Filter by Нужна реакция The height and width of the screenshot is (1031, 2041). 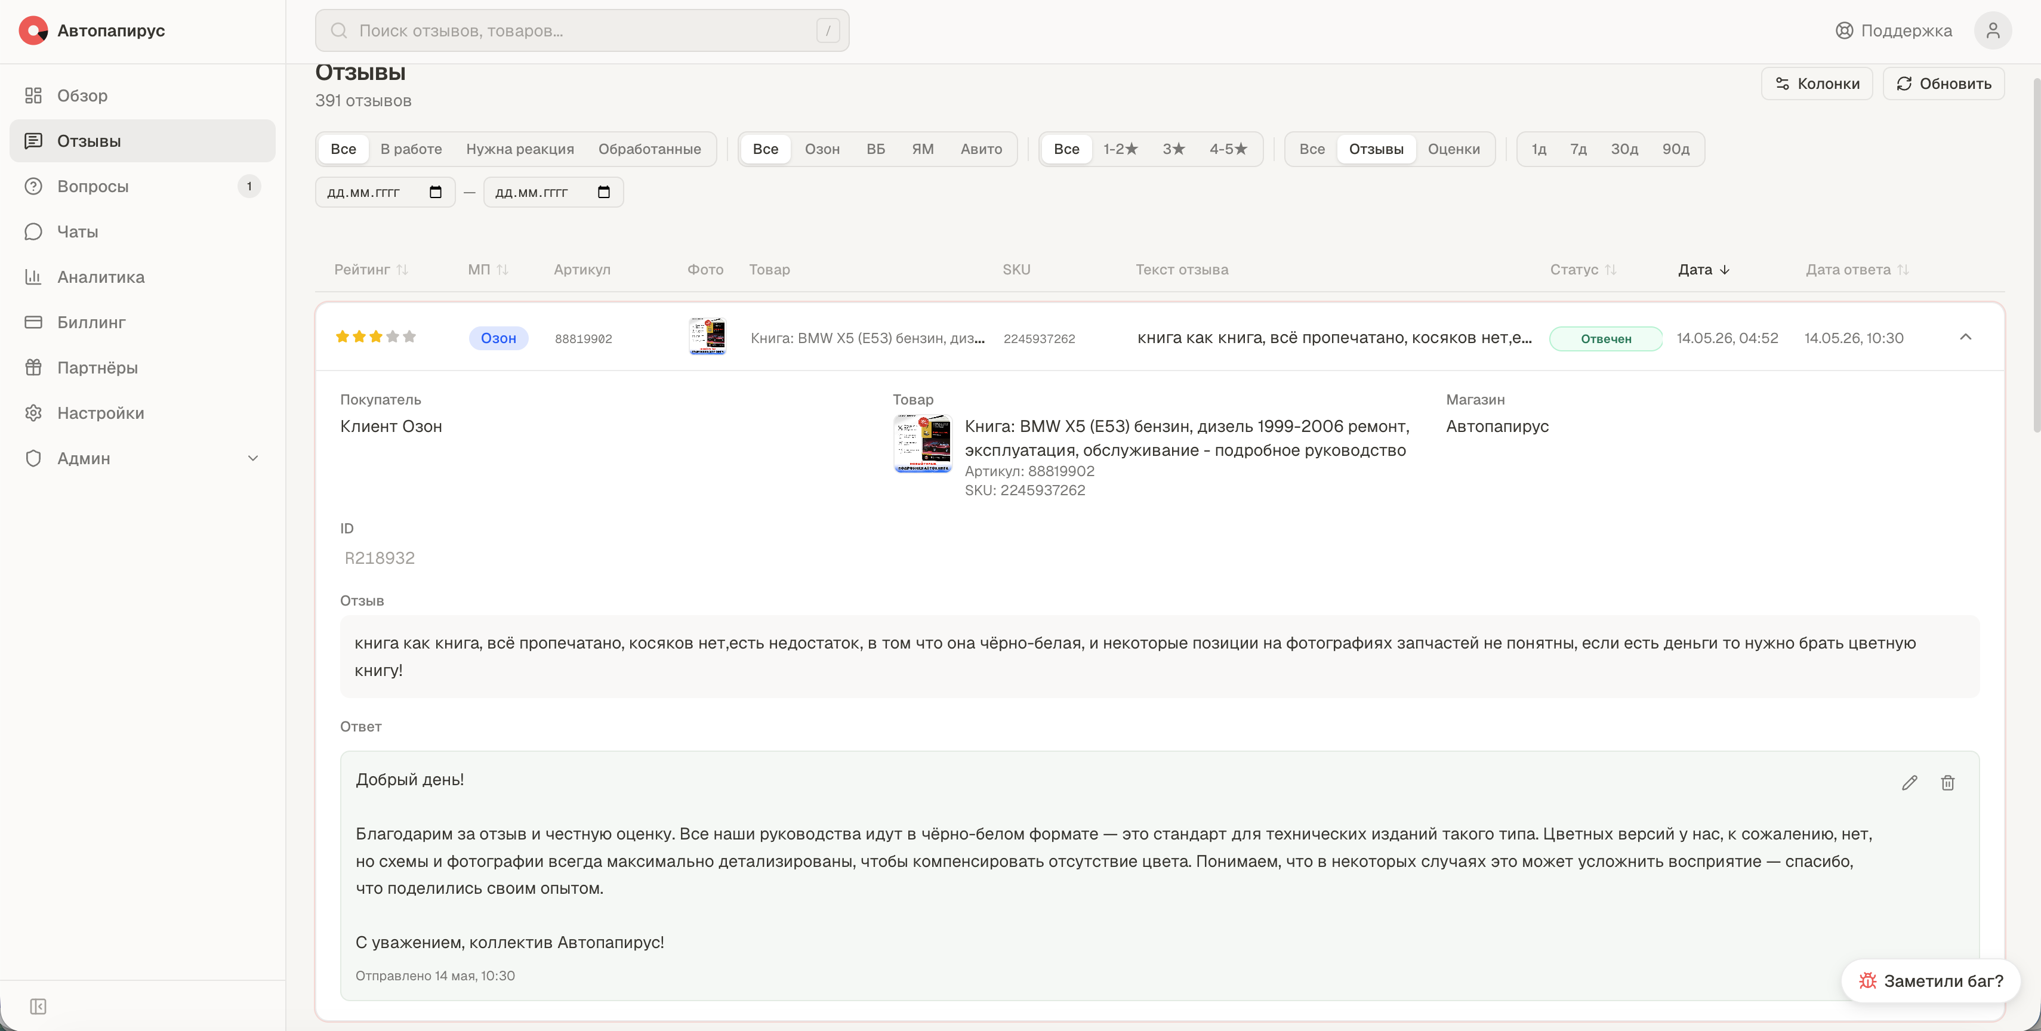point(520,149)
